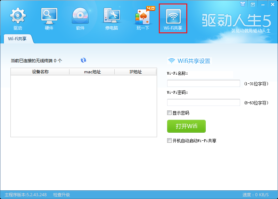Screen dimensions: 278x199
Task: Click the 主程序版本:5.2.43.248 text
Action: click(x=25, y=195)
